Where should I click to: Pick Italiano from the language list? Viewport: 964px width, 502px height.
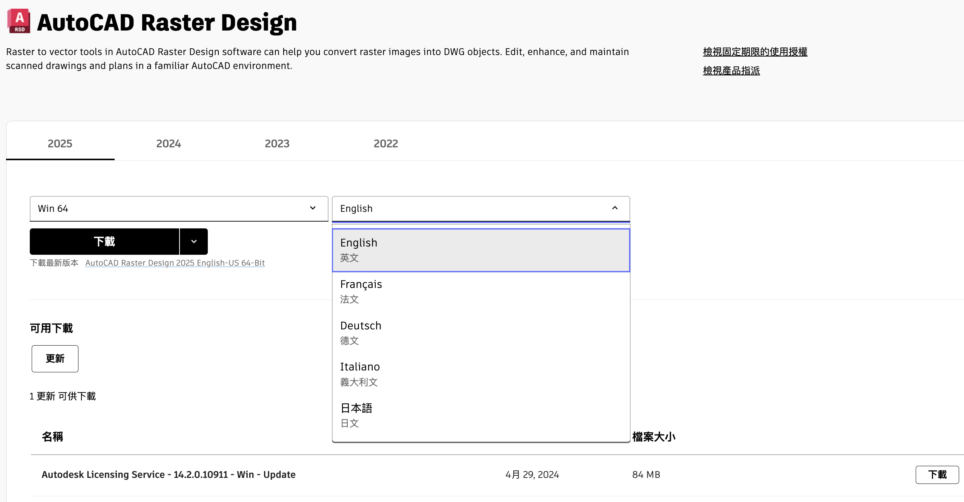coord(480,374)
